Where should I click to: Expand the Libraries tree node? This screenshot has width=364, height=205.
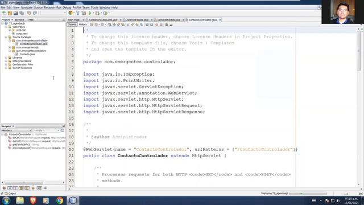pyautogui.click(x=6, y=58)
